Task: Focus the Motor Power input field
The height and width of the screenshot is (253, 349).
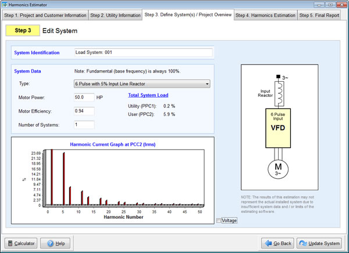Action: tap(84, 97)
